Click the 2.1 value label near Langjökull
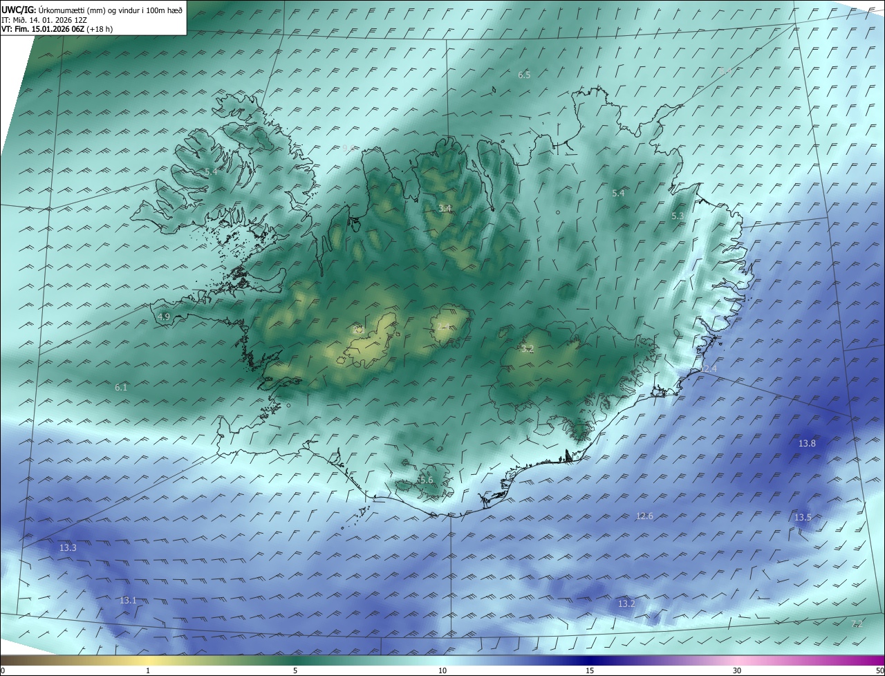 point(358,330)
